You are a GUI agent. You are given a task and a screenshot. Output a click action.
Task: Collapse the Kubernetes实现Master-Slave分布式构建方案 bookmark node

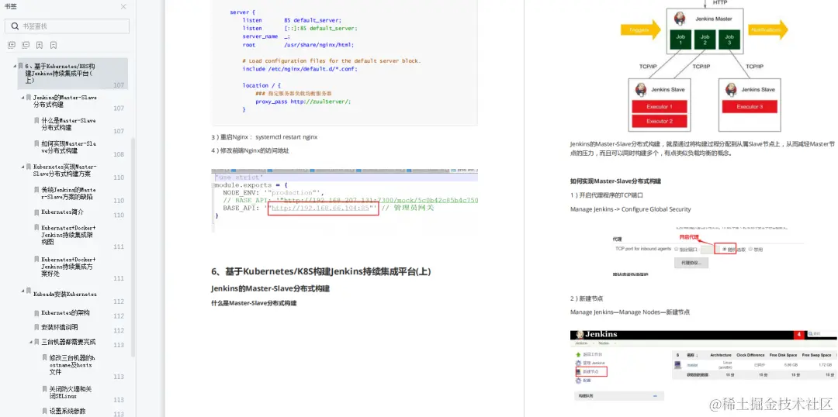click(23, 167)
